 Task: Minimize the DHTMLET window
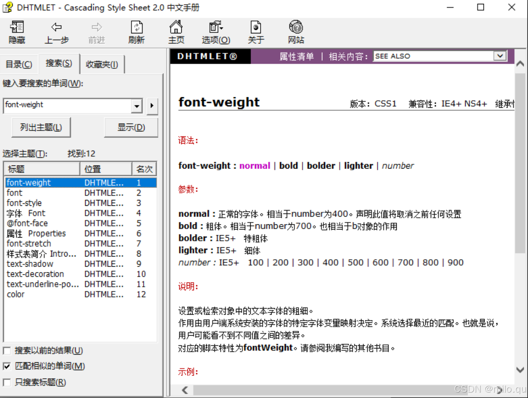click(450, 7)
